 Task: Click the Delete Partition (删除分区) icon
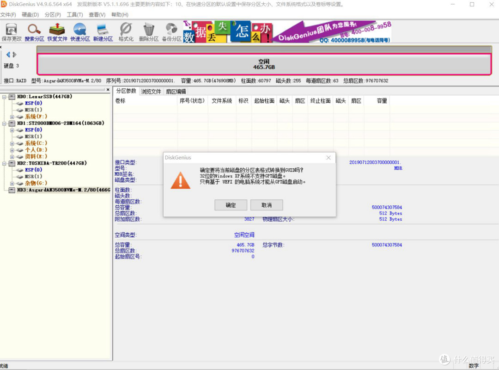149,32
